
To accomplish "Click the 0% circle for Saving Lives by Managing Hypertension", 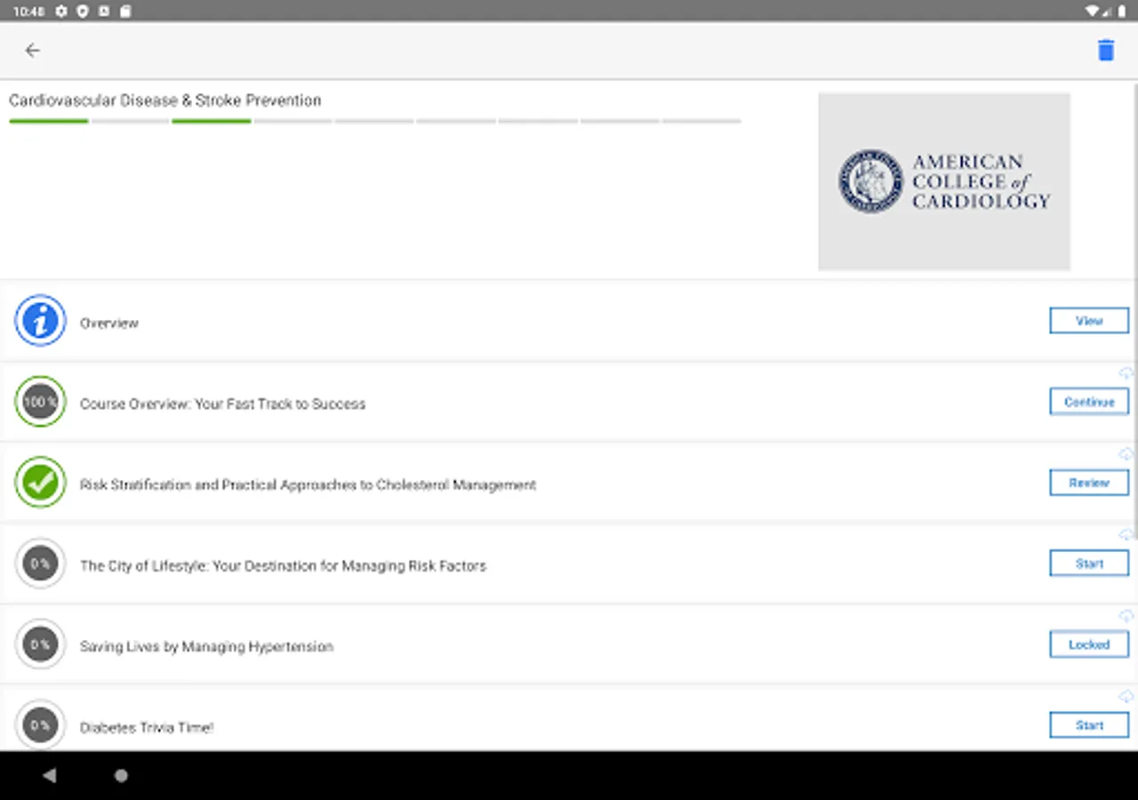I will click(x=40, y=644).
